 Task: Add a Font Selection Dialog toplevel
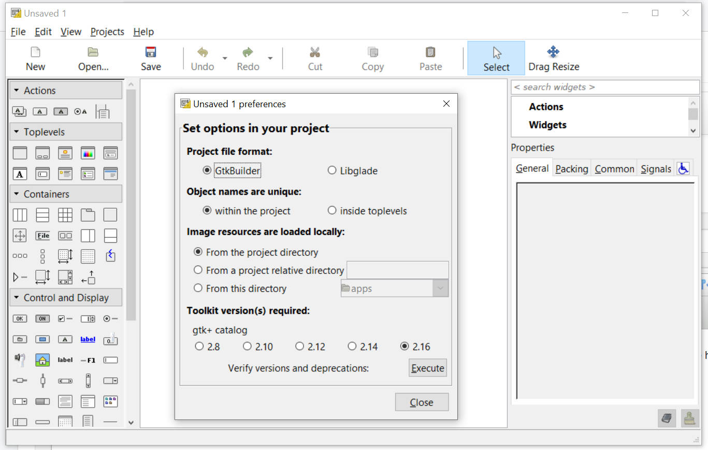pyautogui.click(x=20, y=173)
